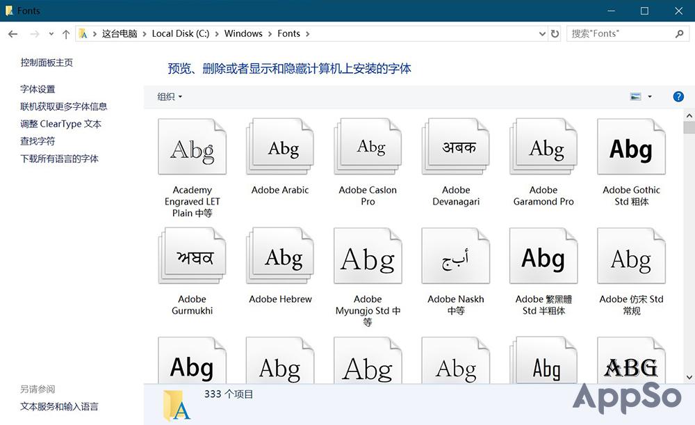Click the refresh button in address bar
The image size is (695, 425).
pyautogui.click(x=555, y=33)
